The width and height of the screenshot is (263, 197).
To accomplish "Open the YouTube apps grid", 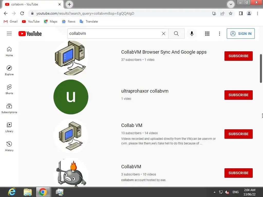I will (x=207, y=34).
